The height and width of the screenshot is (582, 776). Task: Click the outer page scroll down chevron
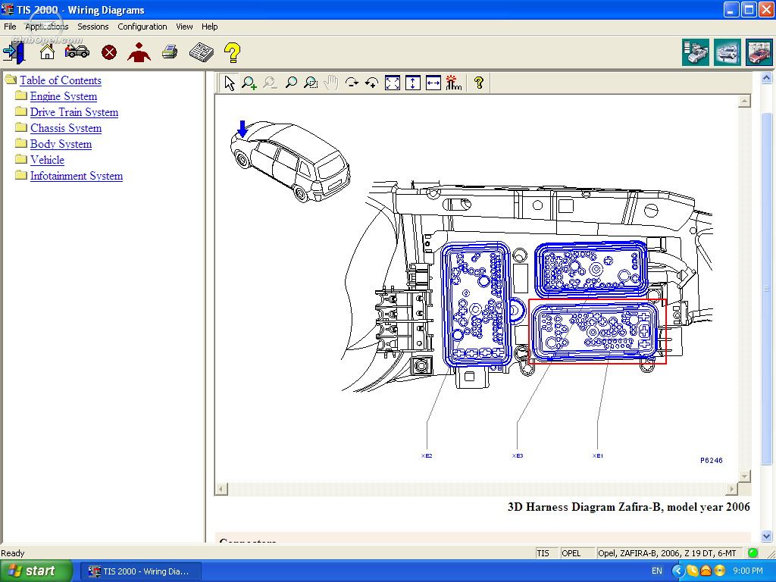(x=767, y=536)
